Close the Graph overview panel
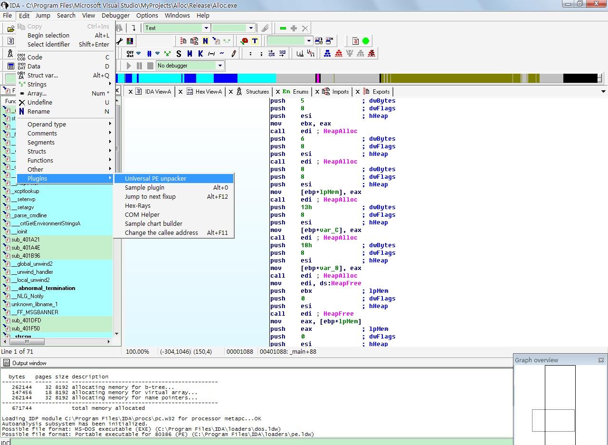Viewport: 608px width, 445px height. click(601, 360)
